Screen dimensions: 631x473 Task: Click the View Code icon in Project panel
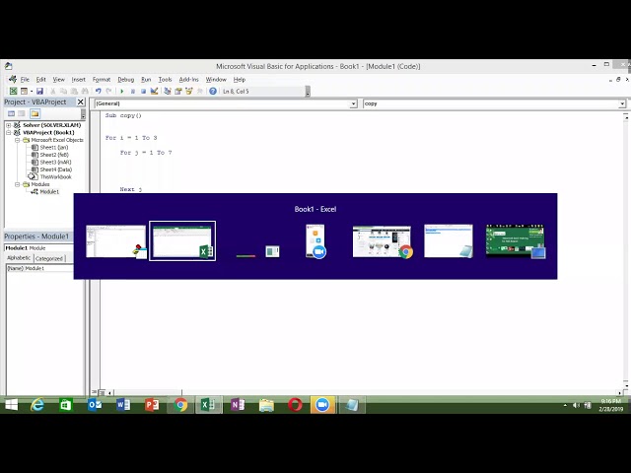(x=11, y=114)
